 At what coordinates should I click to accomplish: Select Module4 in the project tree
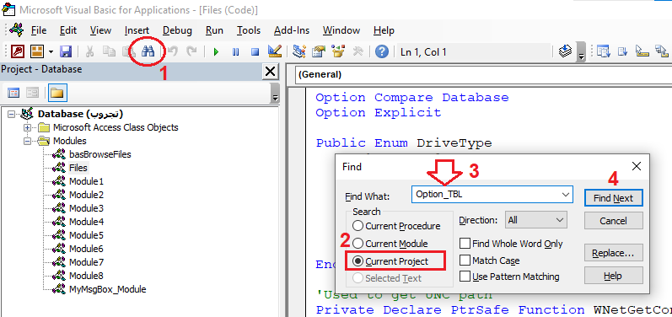tap(86, 222)
